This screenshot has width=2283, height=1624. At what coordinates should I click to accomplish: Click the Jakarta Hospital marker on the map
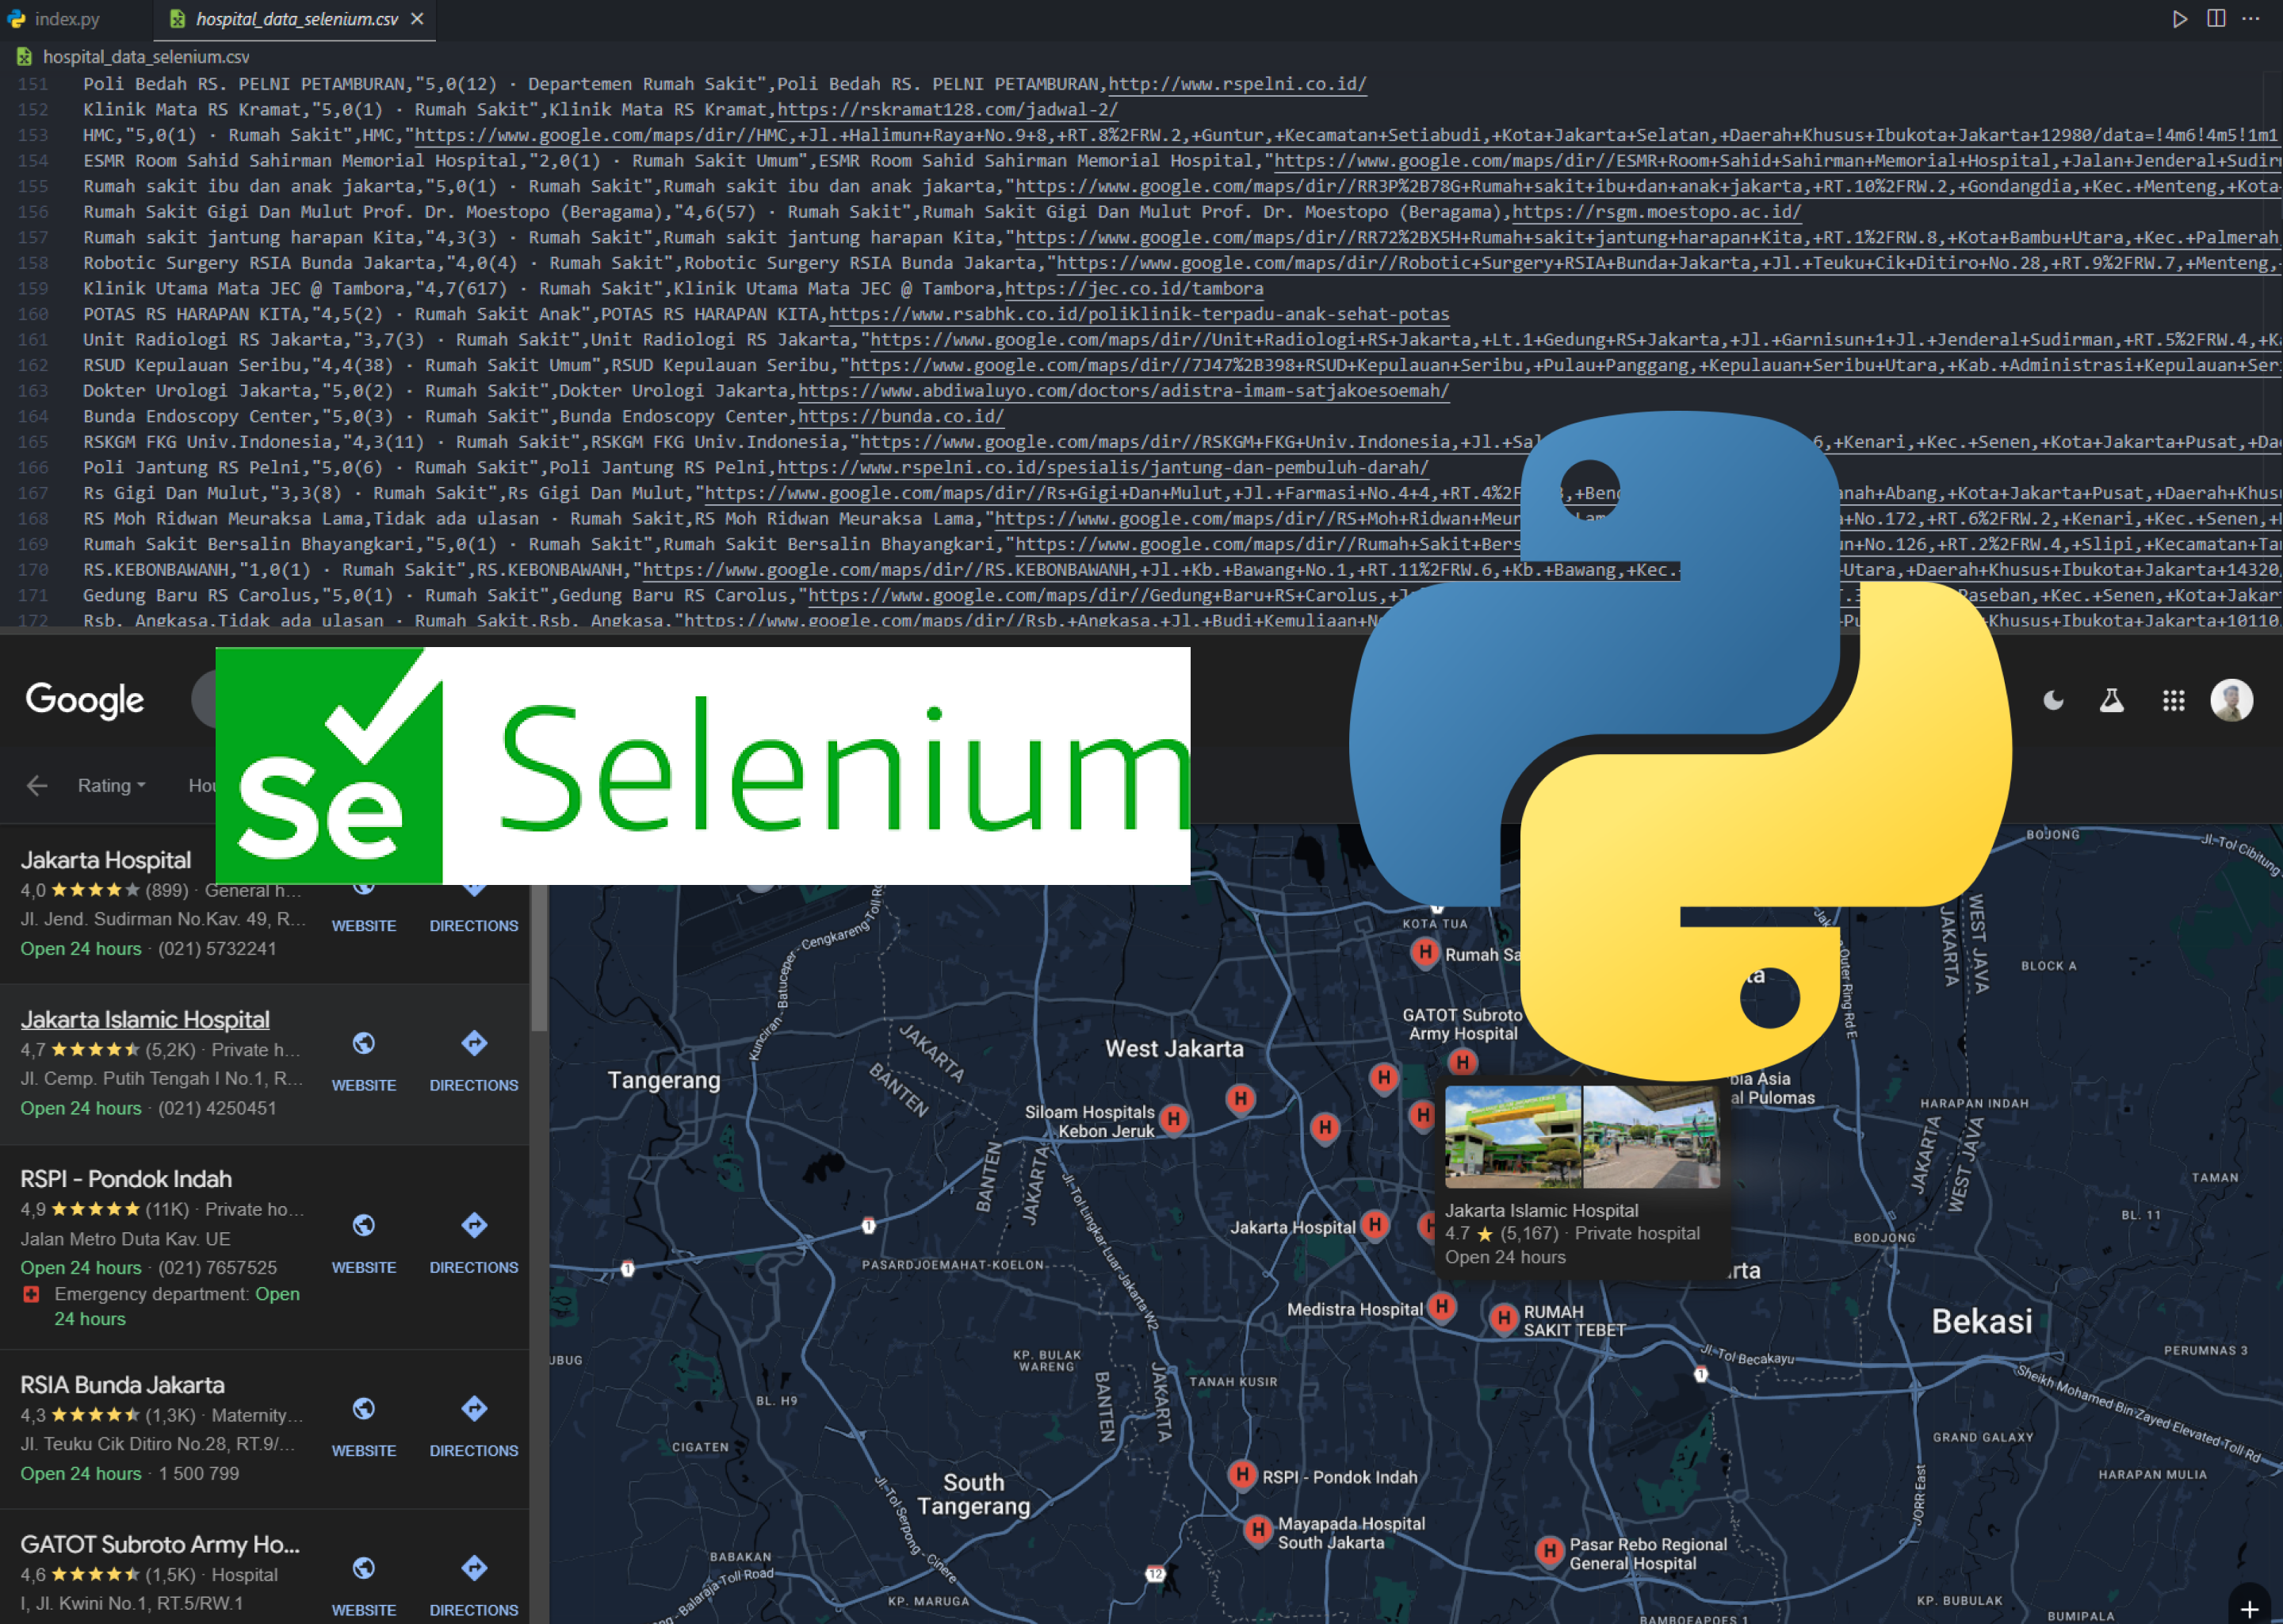pos(1375,1225)
